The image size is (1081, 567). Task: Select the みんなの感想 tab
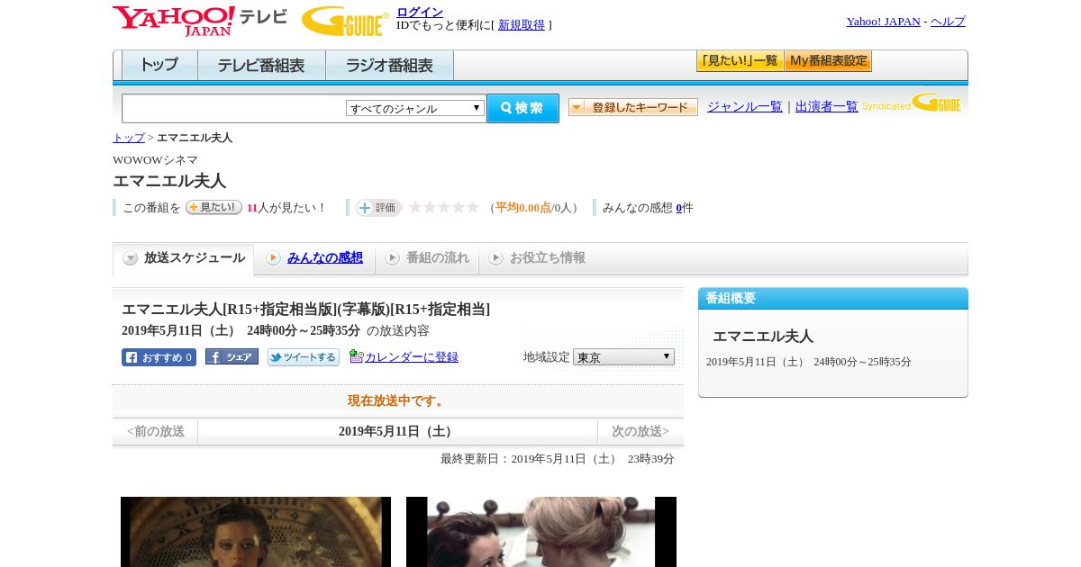pos(314,258)
